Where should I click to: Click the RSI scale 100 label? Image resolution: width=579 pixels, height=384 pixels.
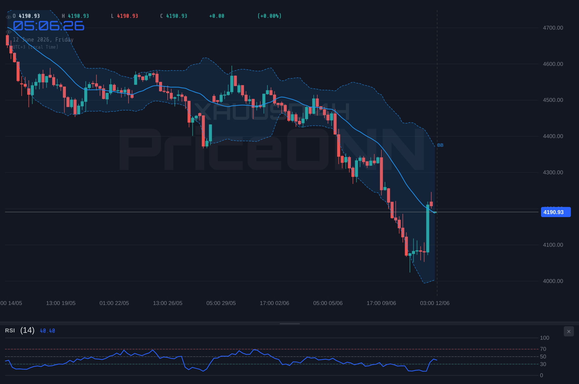click(x=545, y=338)
